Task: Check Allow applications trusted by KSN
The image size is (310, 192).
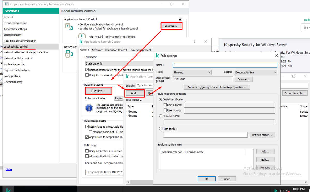Action: (87, 156)
